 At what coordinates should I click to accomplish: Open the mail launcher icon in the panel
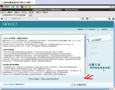click(26, 7)
